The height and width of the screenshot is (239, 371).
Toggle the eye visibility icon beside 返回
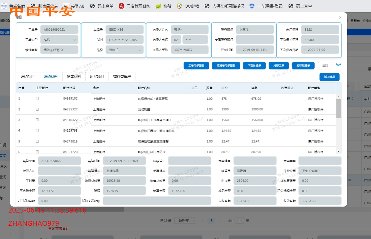[339, 65]
